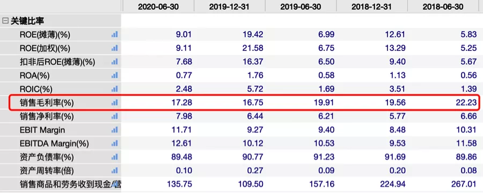Select the EBITDA Margin(%) row label
This screenshot has height=193, width=483.
coord(54,144)
